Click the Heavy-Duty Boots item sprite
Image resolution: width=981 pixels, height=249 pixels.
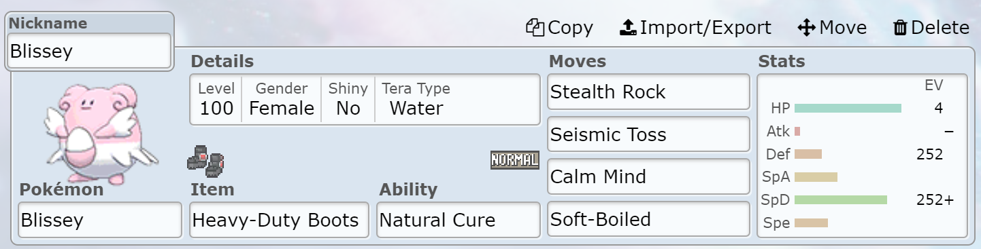point(205,161)
